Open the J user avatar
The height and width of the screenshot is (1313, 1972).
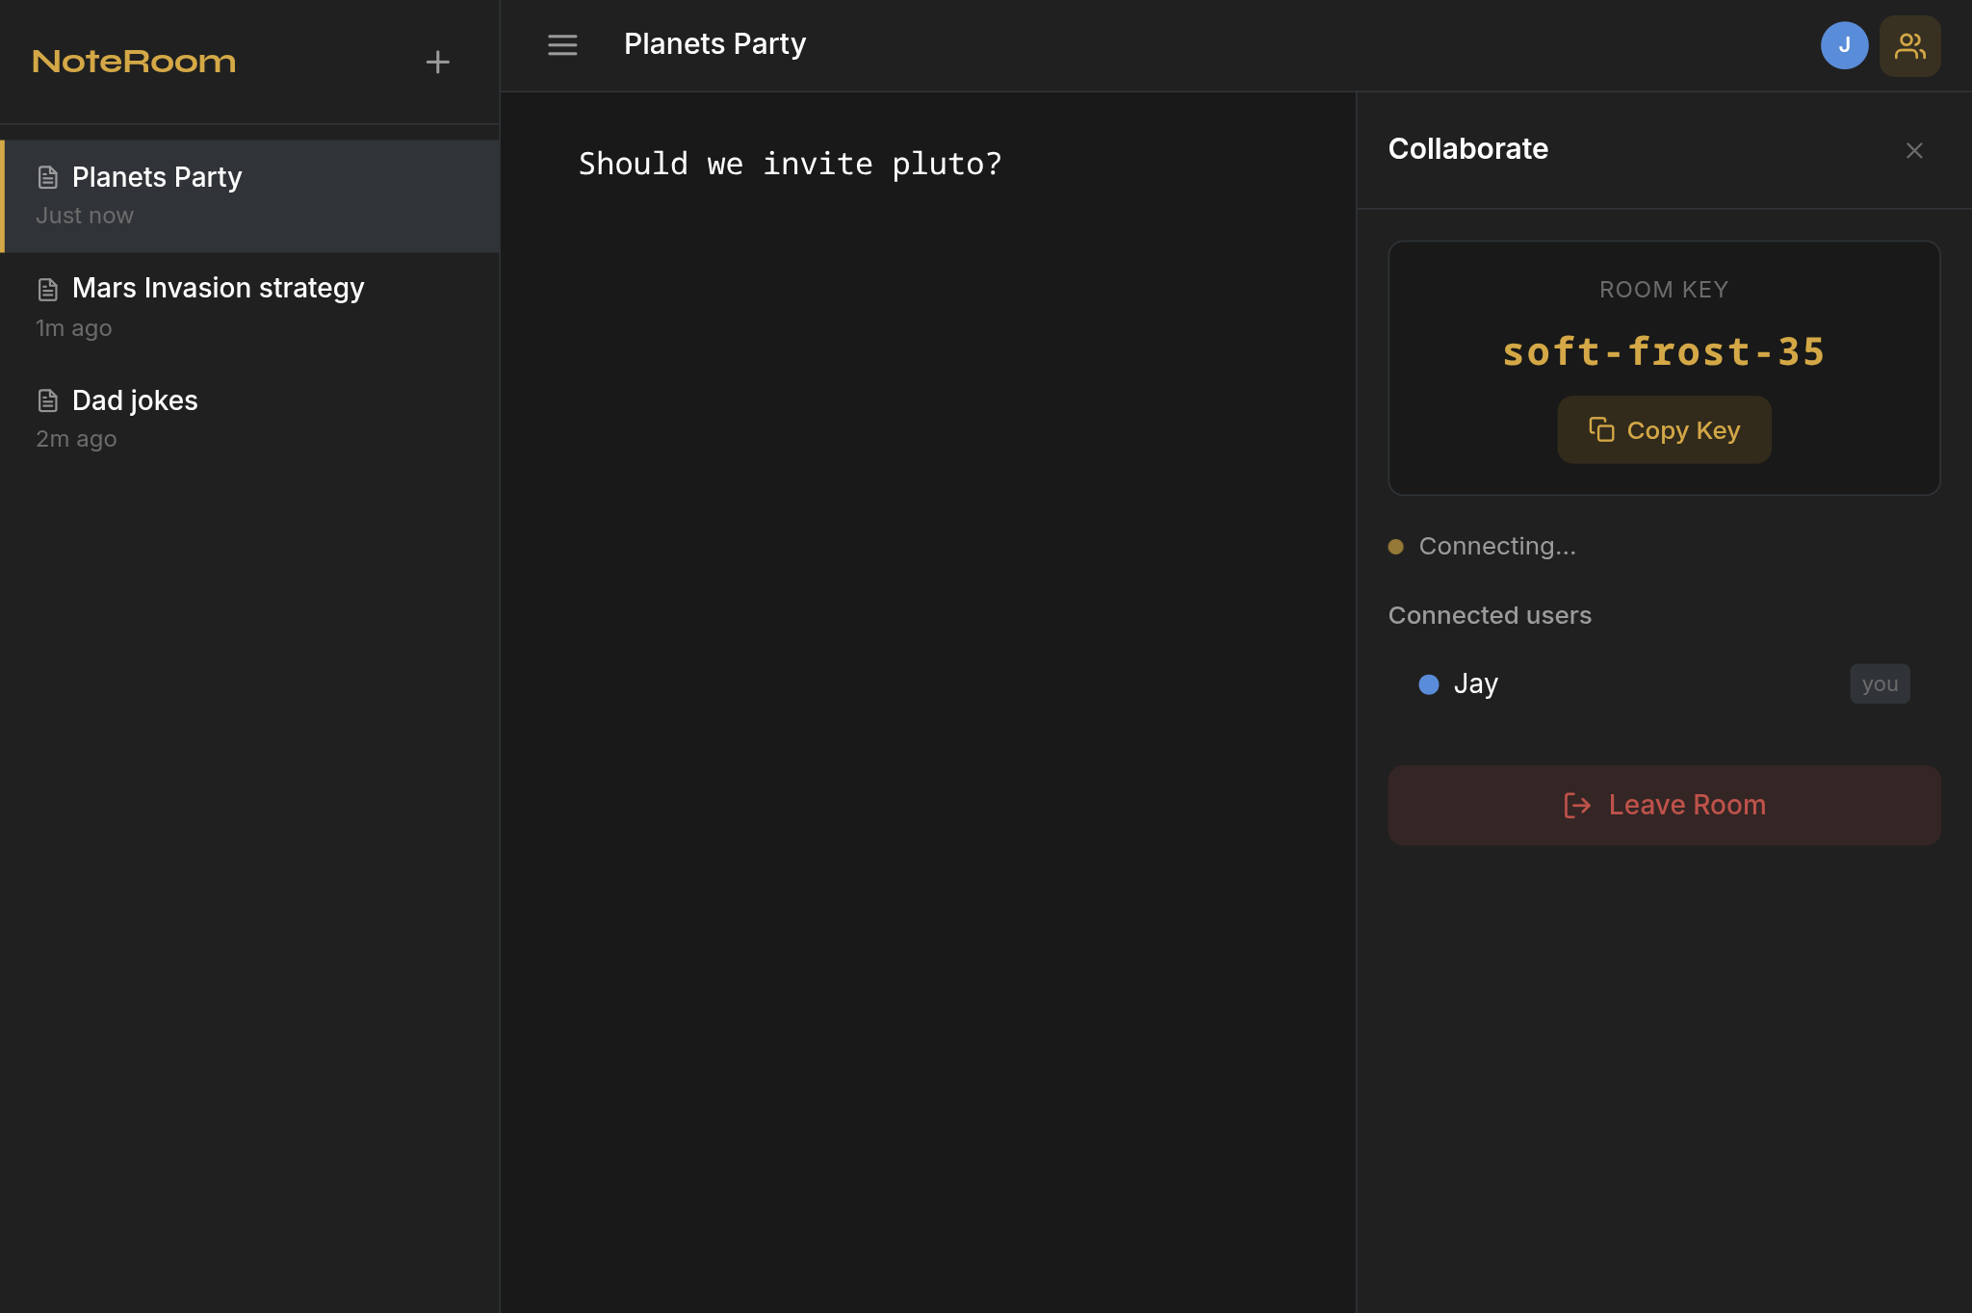[x=1844, y=45]
